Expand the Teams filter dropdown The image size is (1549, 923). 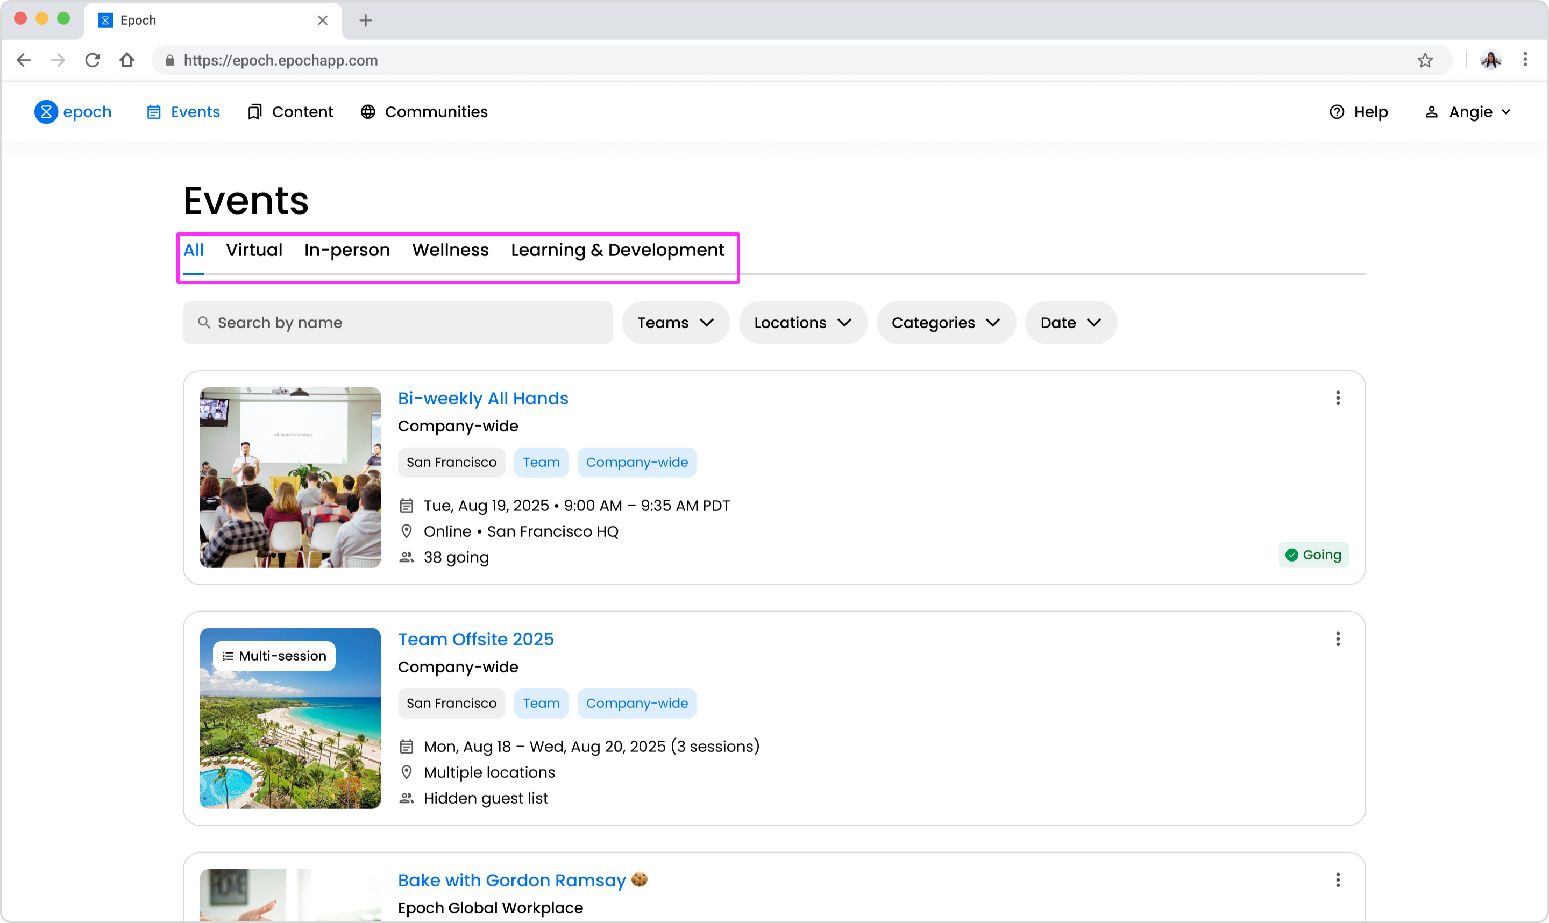tap(676, 323)
